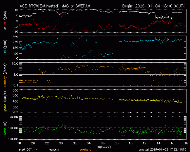Click the '90' tick on Phi axis
The width and height of the screenshot is (190, 152).
click(x=16, y=53)
